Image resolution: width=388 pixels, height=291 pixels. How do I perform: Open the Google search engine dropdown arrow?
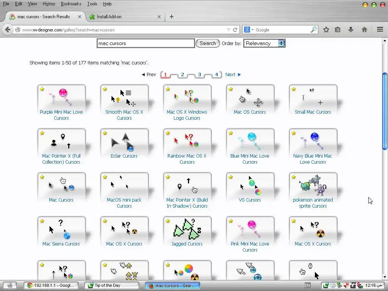(x=253, y=30)
